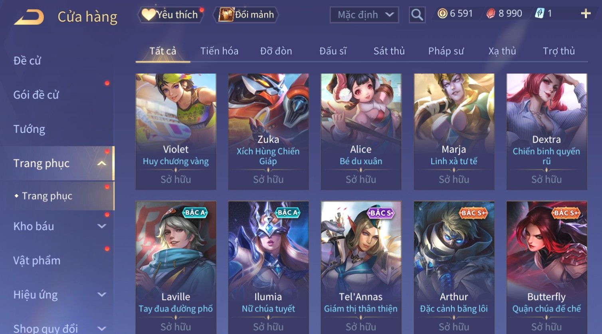Switch to the Sát thủ tab
This screenshot has height=334, width=602.
click(x=389, y=51)
